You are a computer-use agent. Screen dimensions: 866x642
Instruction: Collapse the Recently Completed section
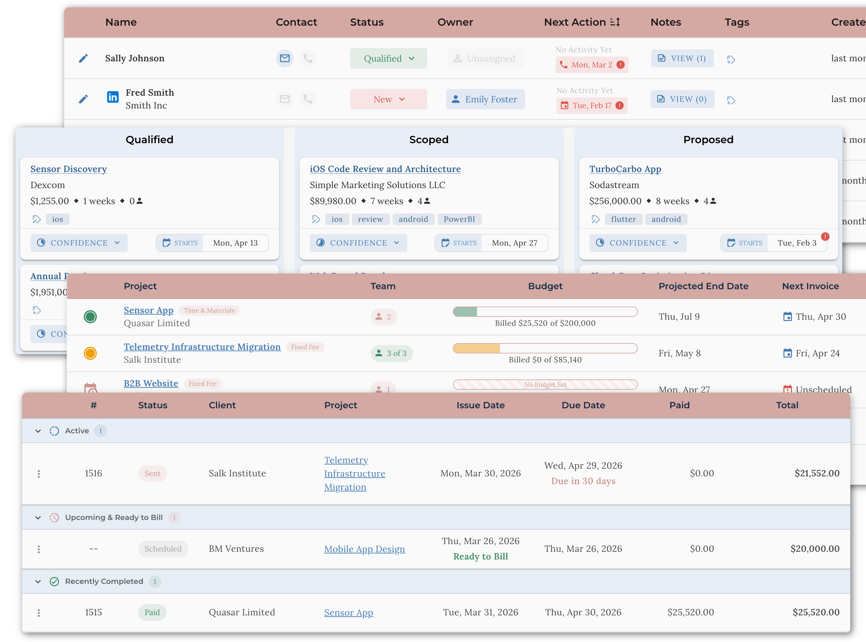coord(38,581)
